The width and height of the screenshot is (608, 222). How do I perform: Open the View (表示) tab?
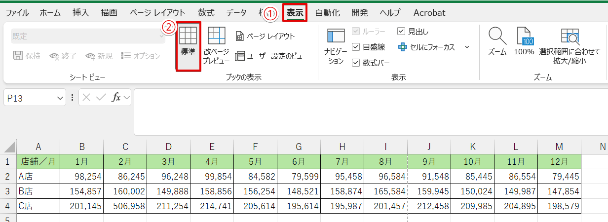pyautogui.click(x=295, y=13)
